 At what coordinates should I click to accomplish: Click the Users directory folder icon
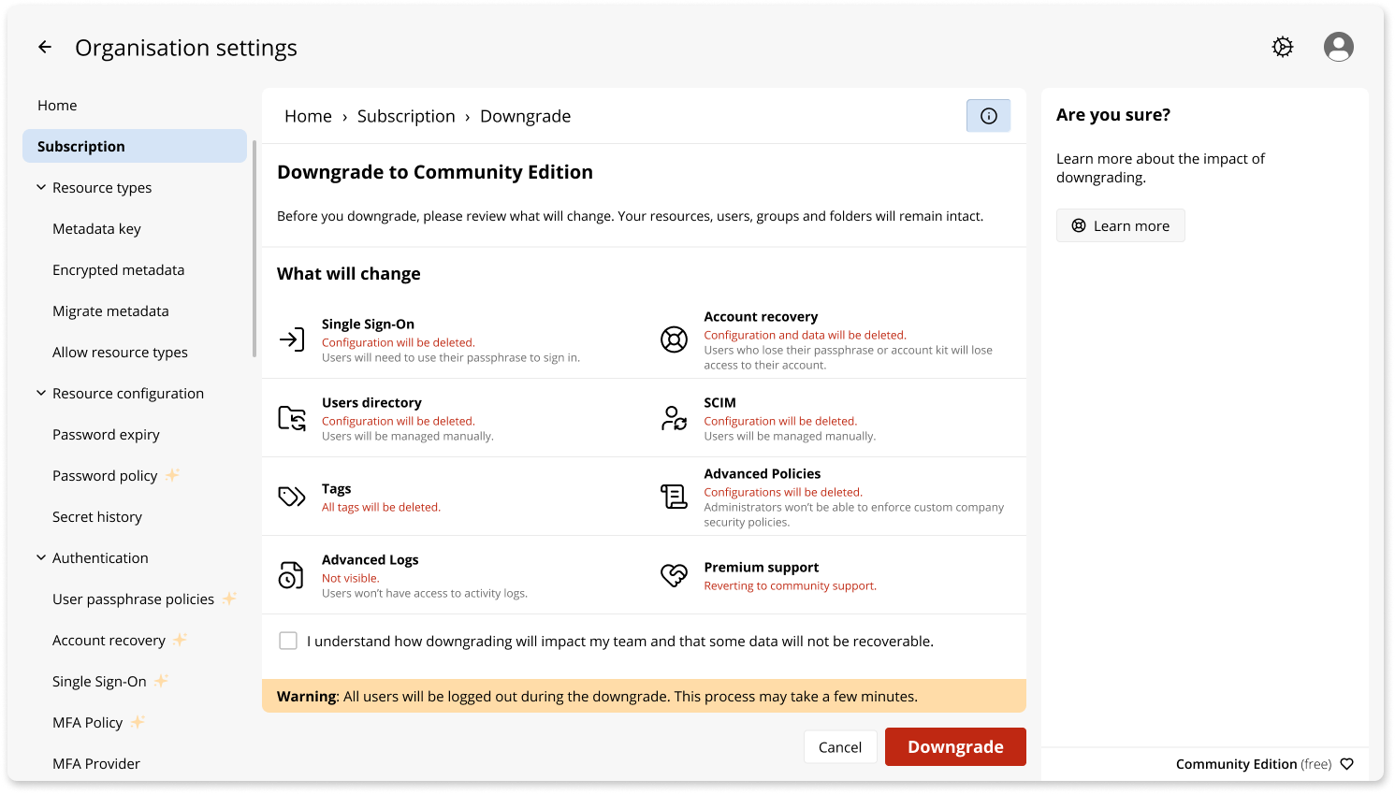pyautogui.click(x=292, y=418)
